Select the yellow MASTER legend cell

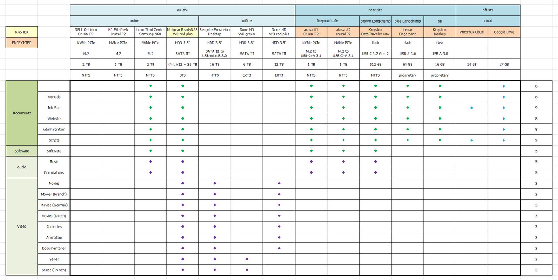pyautogui.click(x=22, y=32)
